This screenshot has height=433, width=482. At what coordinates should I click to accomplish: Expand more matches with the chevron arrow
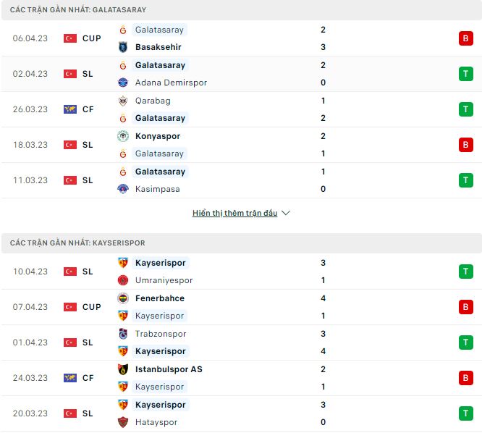(x=285, y=214)
